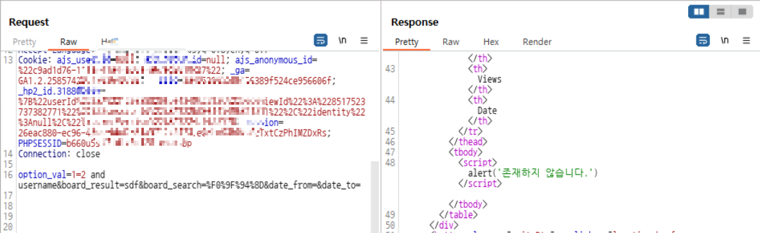The height and width of the screenshot is (233, 760).
Task: Open the Request Pretty tab
Action: 24,42
